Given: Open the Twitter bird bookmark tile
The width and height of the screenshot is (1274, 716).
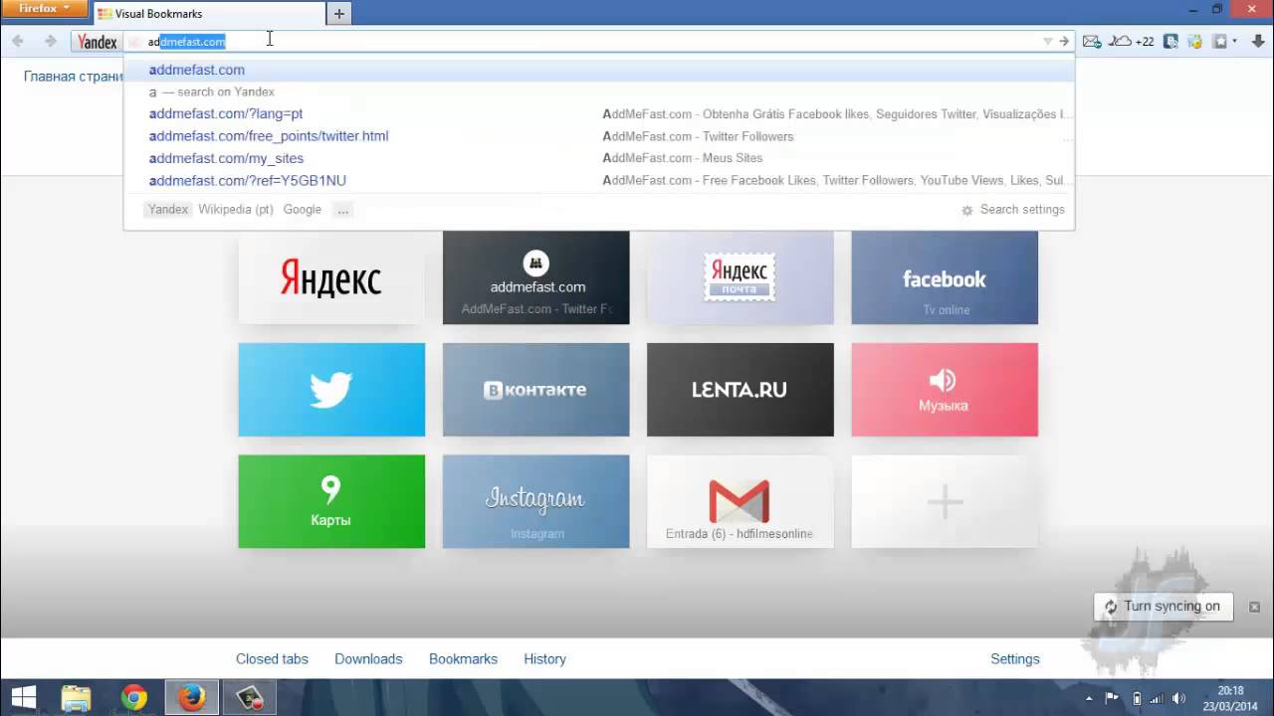Looking at the screenshot, I should 331,390.
